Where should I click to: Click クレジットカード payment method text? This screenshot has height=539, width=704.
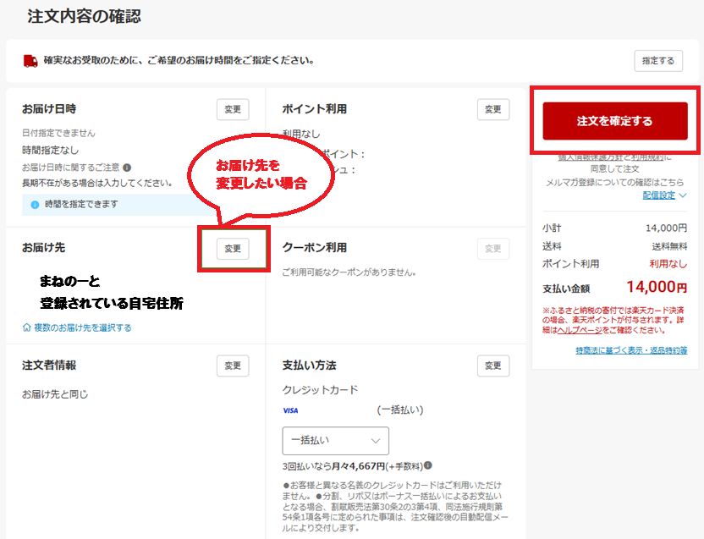tap(320, 390)
